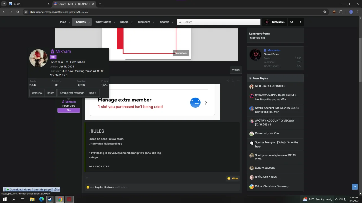Viewport: 362px width, 203px height.
Task: Report the post using the flag icon
Action: coord(87,178)
